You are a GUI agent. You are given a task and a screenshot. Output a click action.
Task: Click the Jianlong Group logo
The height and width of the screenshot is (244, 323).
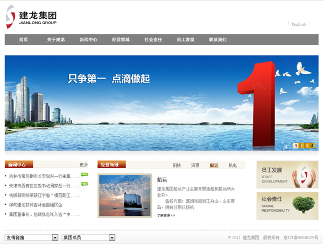tap(31, 17)
